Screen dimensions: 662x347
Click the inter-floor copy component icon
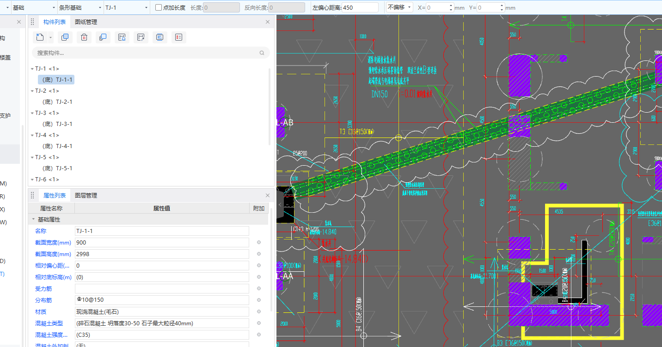[103, 37]
